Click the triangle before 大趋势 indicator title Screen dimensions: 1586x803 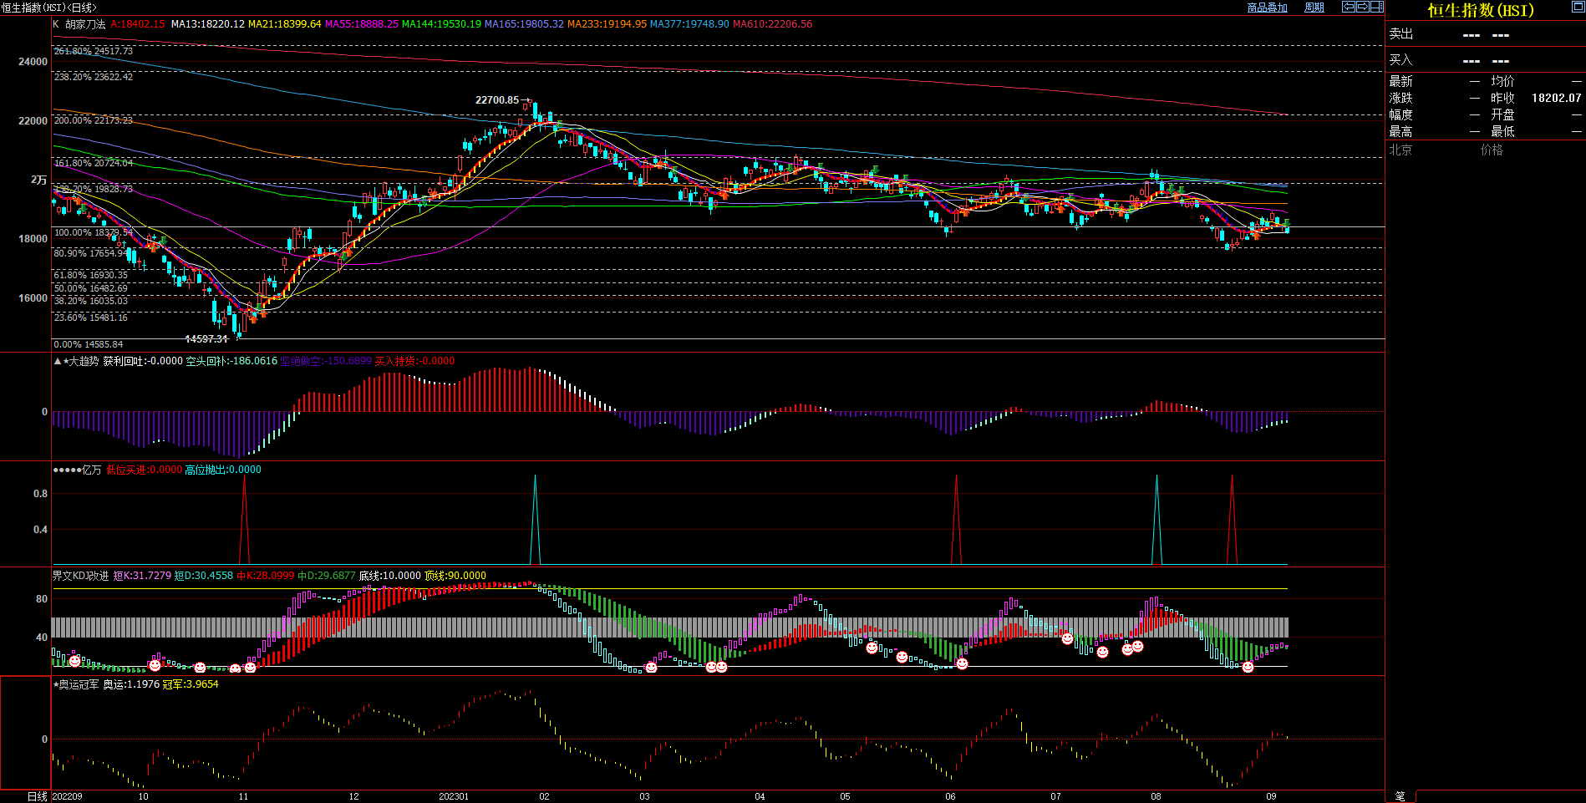57,362
